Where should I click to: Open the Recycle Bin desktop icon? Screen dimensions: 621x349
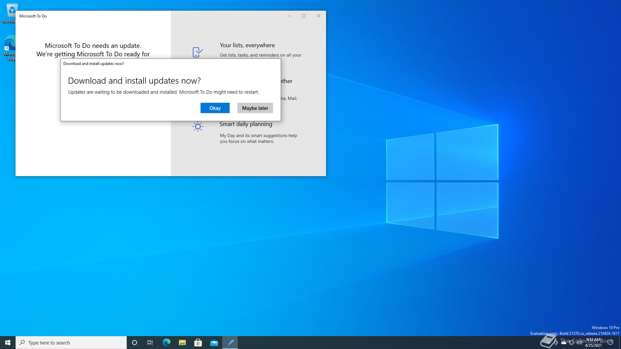tap(10, 13)
